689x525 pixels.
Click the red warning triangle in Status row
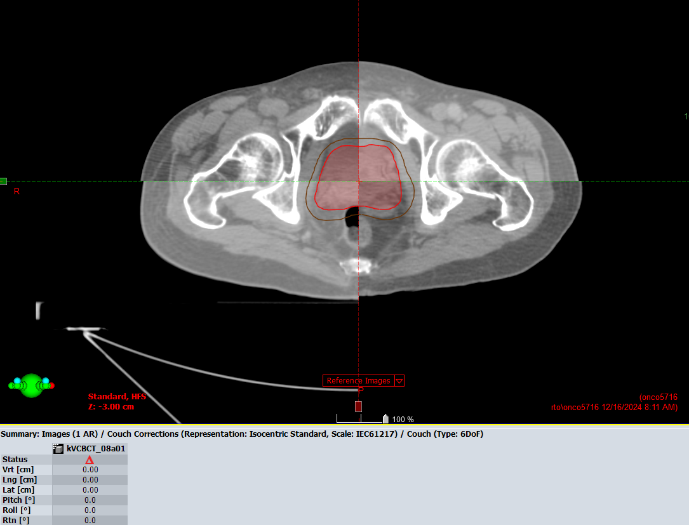(x=90, y=460)
